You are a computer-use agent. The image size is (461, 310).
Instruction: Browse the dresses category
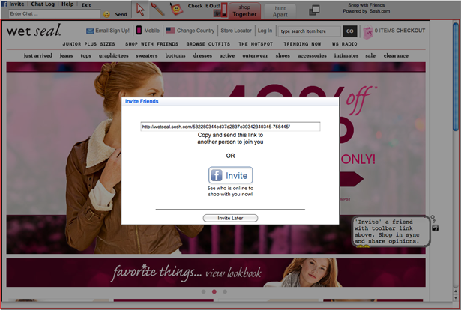[x=202, y=55]
